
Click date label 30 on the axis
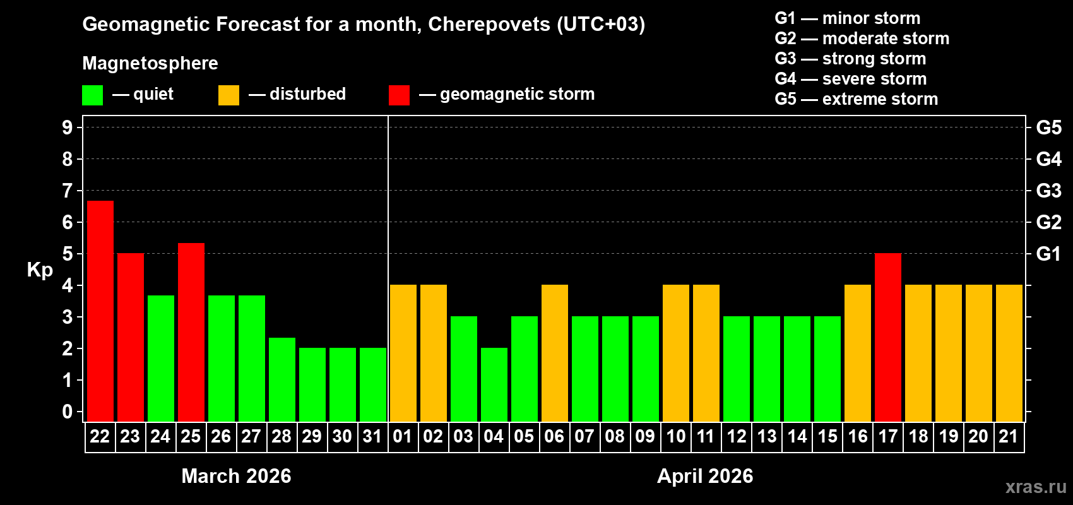[x=342, y=437]
